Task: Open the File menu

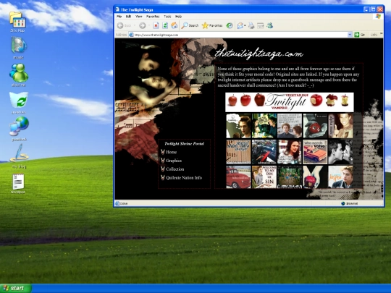Action: point(119,17)
